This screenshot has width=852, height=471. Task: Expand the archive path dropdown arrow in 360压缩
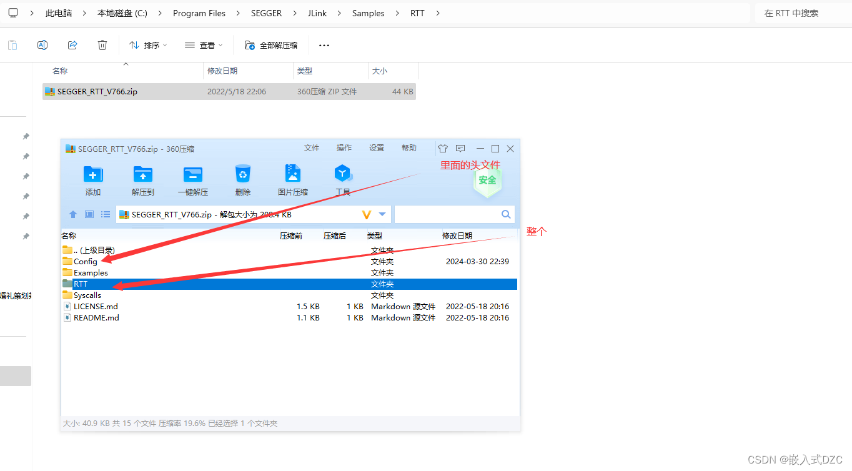click(x=382, y=214)
